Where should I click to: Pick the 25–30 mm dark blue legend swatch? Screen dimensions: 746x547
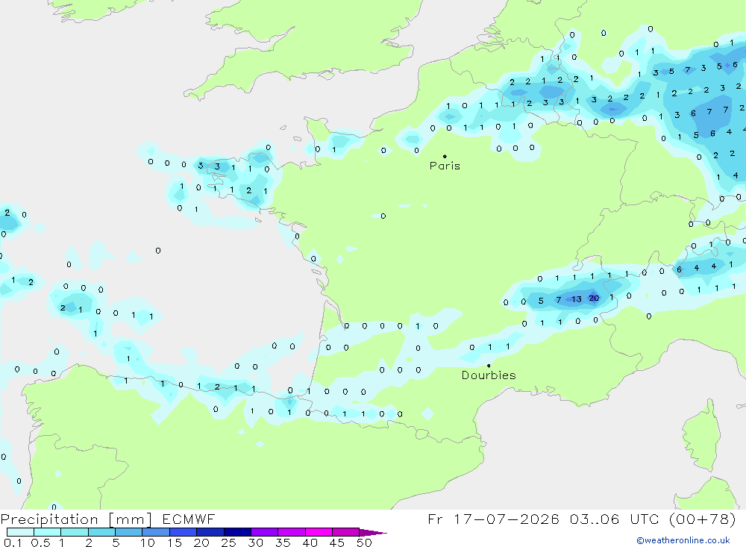[237, 532]
